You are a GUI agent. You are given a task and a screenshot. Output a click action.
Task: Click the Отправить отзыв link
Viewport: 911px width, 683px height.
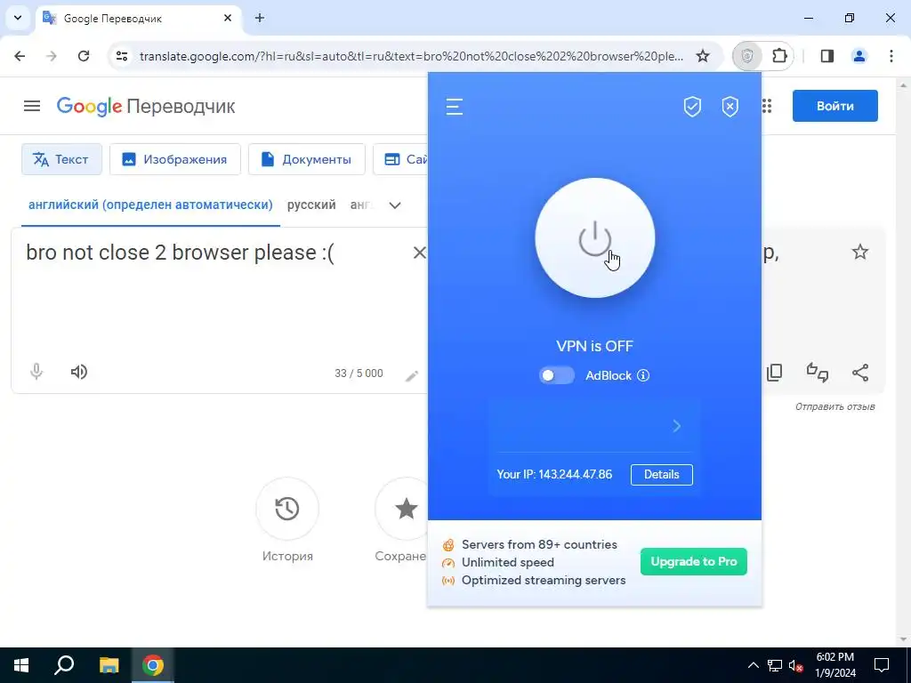pyautogui.click(x=834, y=406)
